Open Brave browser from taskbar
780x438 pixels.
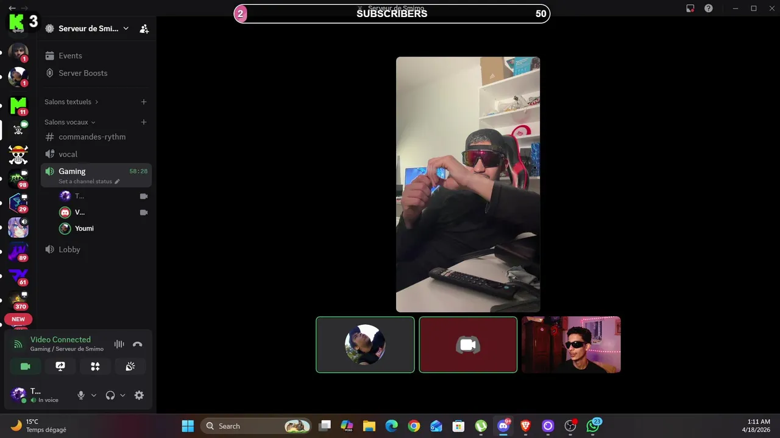pyautogui.click(x=525, y=426)
